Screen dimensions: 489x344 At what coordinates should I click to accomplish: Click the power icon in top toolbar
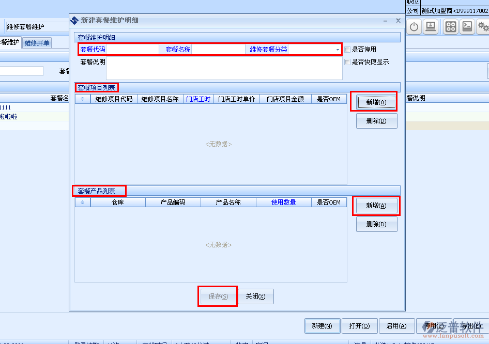click(414, 27)
